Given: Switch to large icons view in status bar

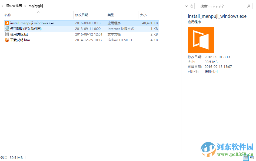Looking at the screenshot, I should click(252, 157).
